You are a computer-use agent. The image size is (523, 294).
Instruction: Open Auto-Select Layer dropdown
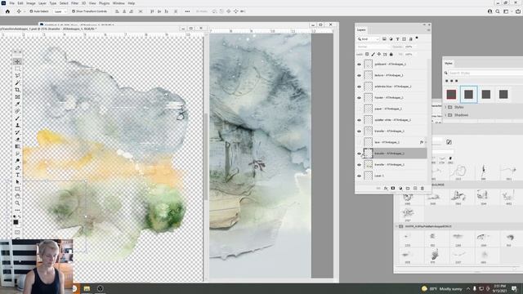pyautogui.click(x=60, y=11)
